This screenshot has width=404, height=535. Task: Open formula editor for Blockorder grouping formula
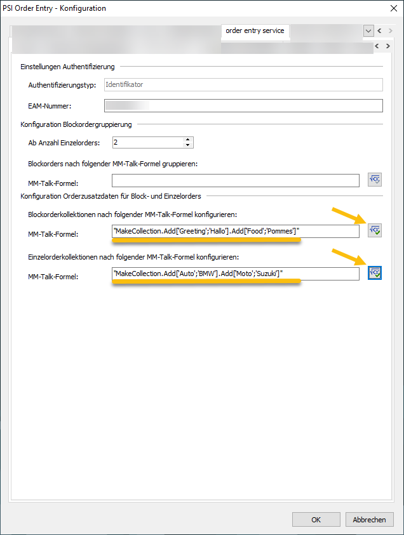click(375, 180)
